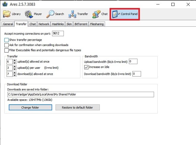Open the Filesharing tab

[x=97, y=24]
